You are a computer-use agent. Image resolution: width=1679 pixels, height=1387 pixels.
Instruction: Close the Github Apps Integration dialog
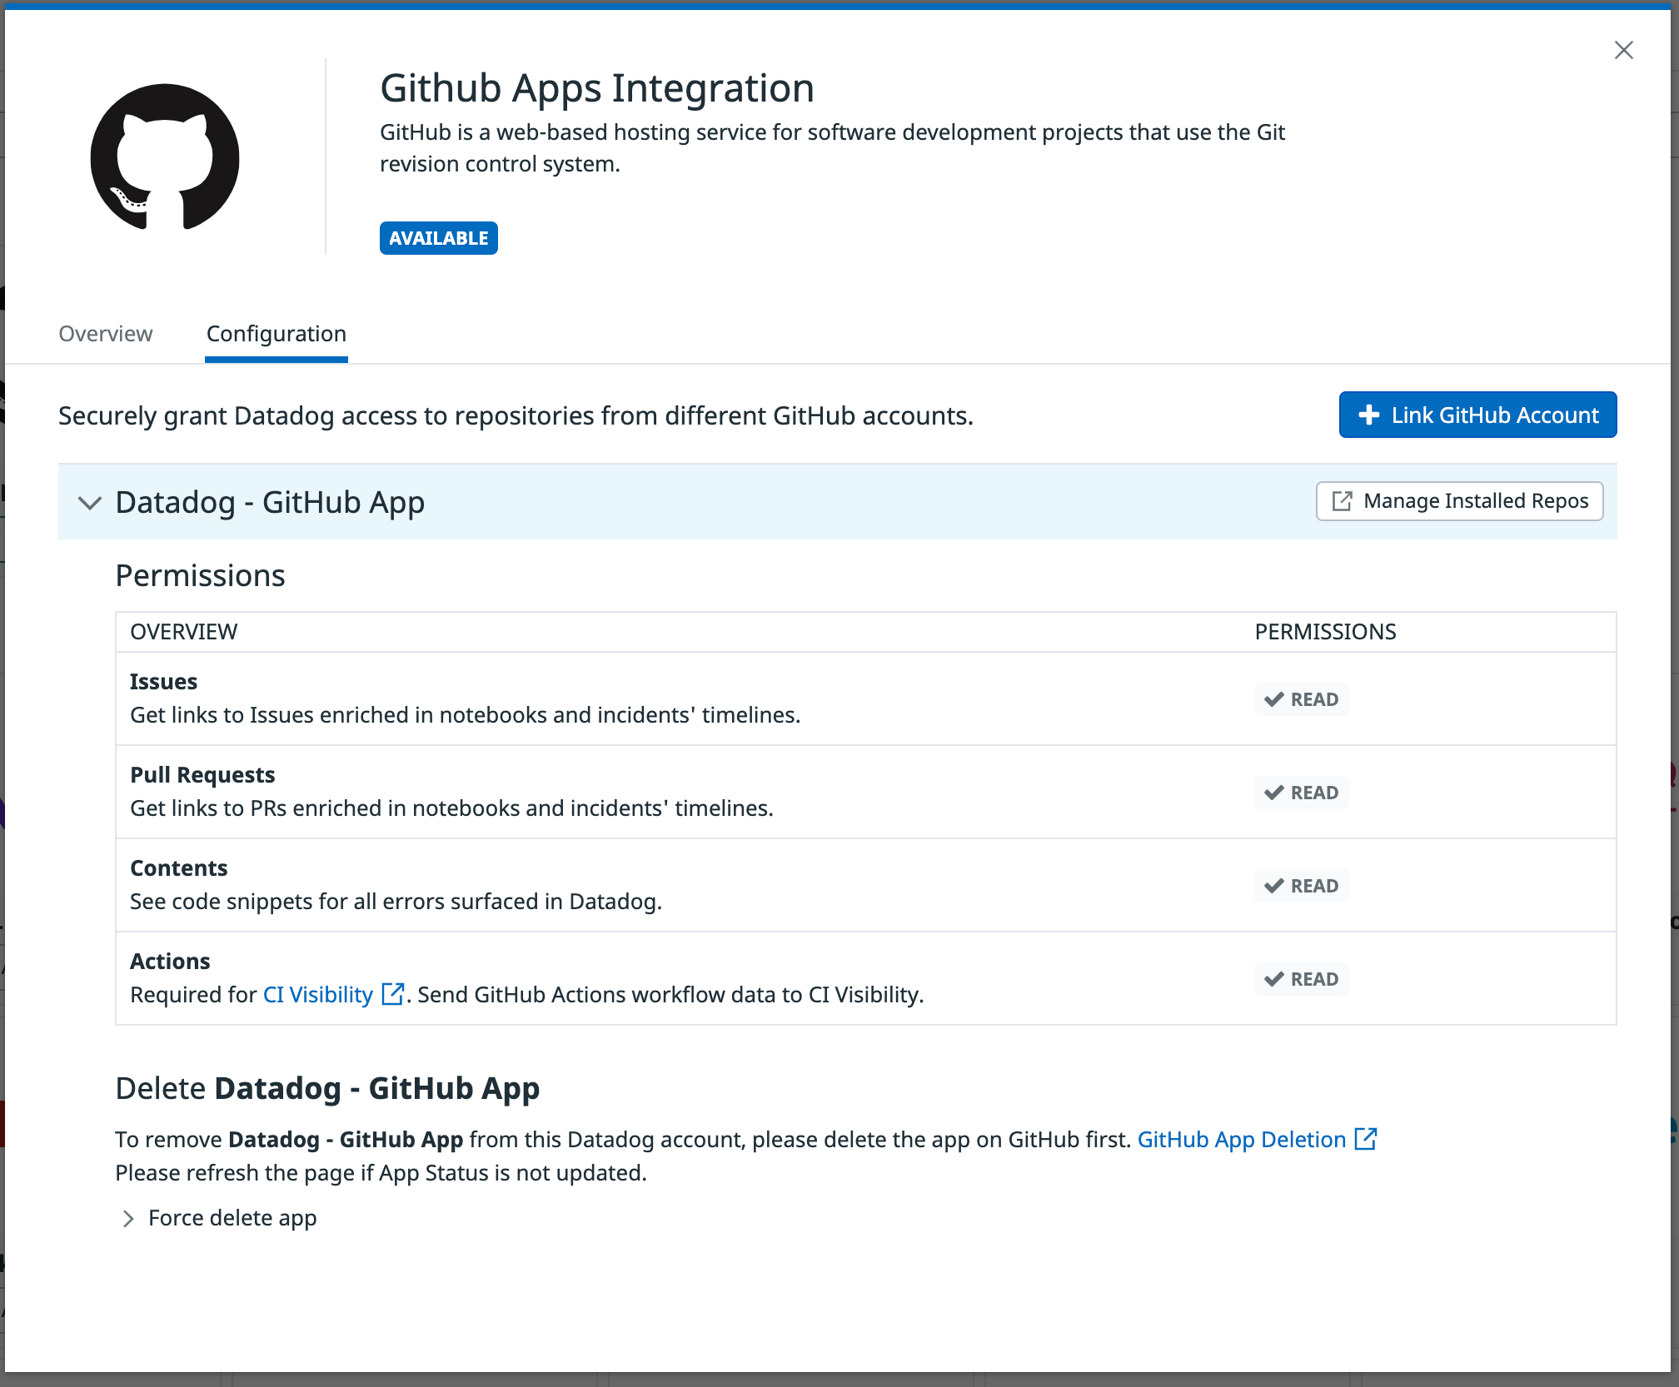click(x=1623, y=50)
